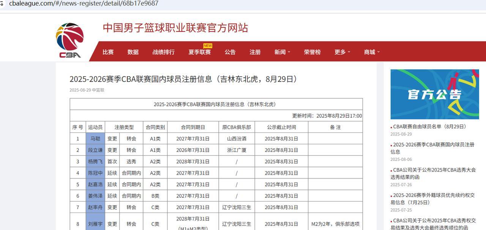Click player name 刘雁宇
Image resolution: width=486 pixels, height=230 pixels.
pyautogui.click(x=95, y=224)
